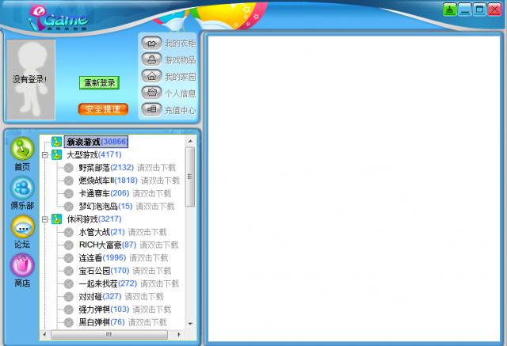Select 黑白弹棋(76) in game list
This screenshot has width=507, height=346.
pos(101,322)
